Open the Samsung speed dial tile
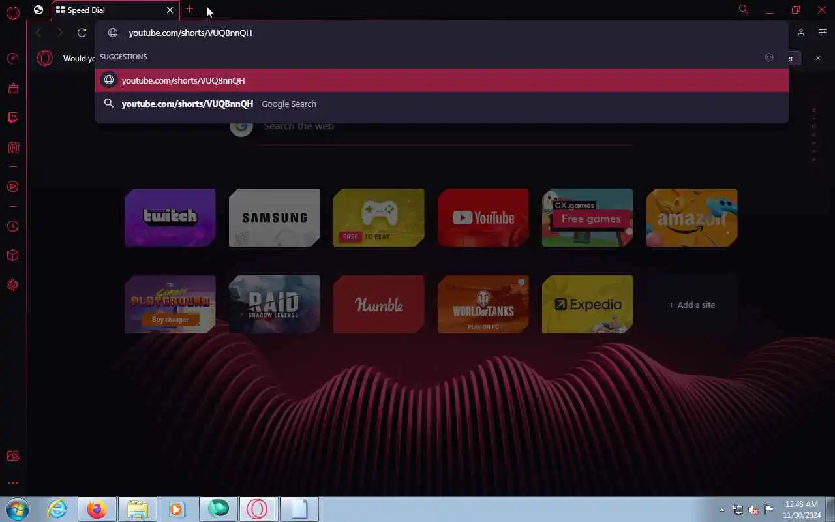835x522 pixels. point(275,218)
